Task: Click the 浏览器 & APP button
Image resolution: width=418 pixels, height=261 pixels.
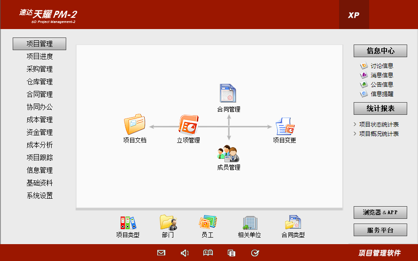Action: (380, 212)
